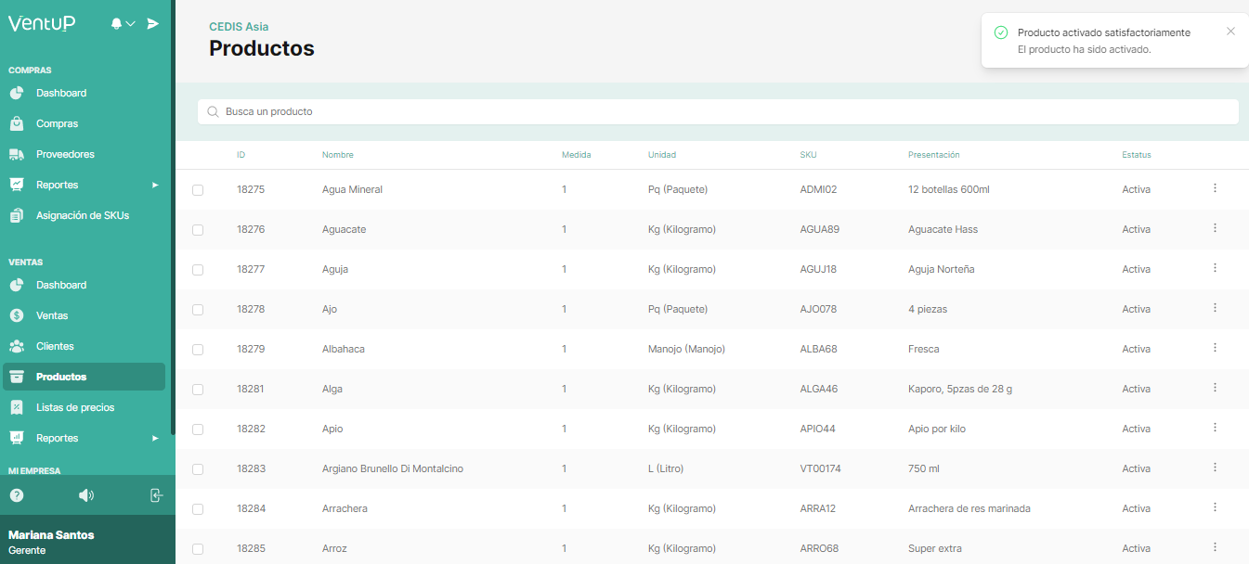The image size is (1249, 564).
Task: Click the Estatus column header
Action: [1137, 155]
